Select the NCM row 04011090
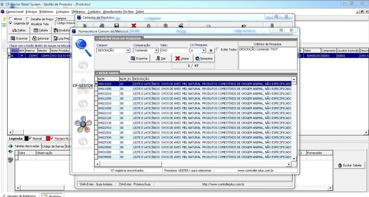The width and height of the screenshot is (369, 197). (194, 89)
